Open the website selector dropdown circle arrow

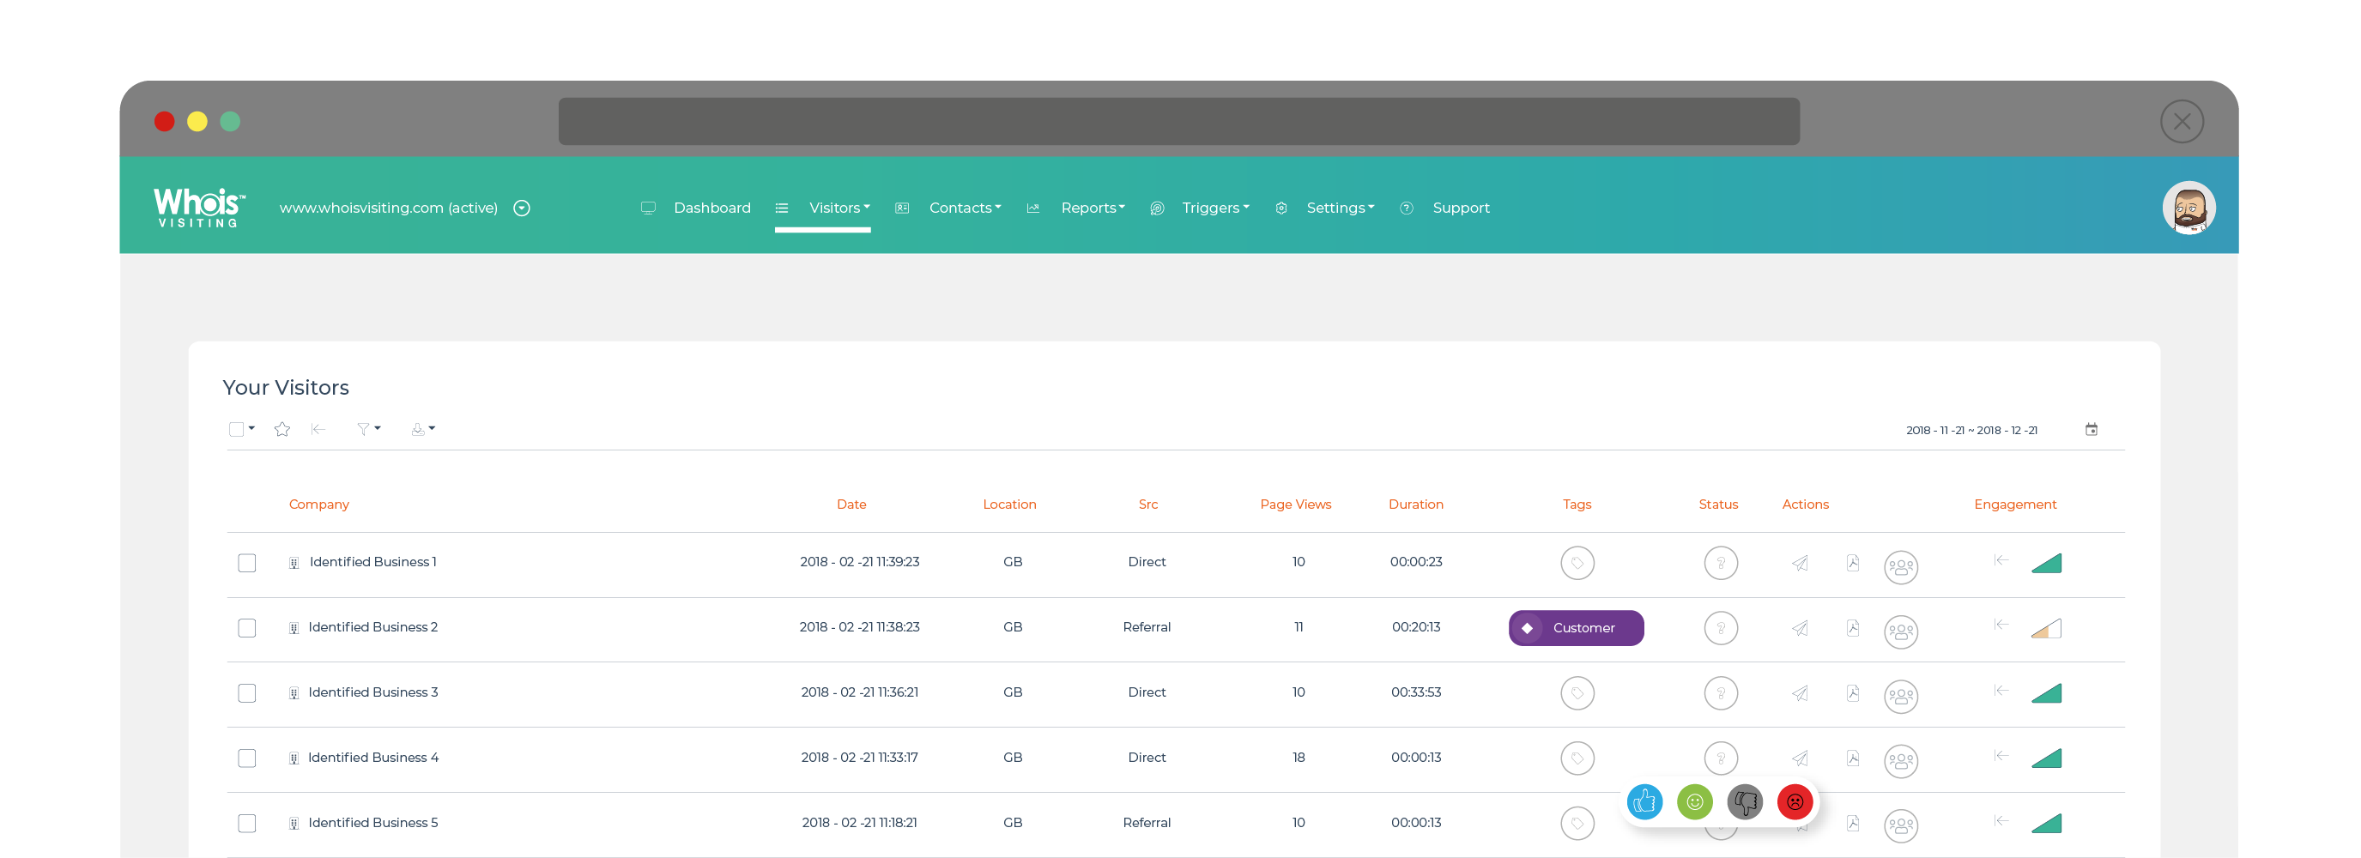[x=522, y=208]
